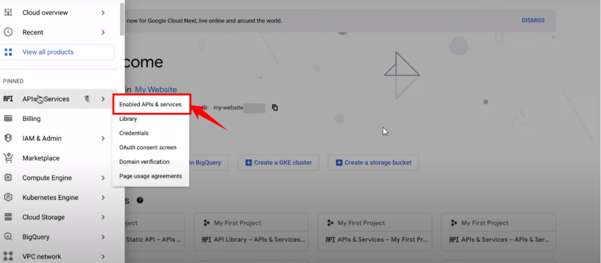Expand the APIs & Services chevron
This screenshot has width=601, height=263.
pyautogui.click(x=103, y=99)
